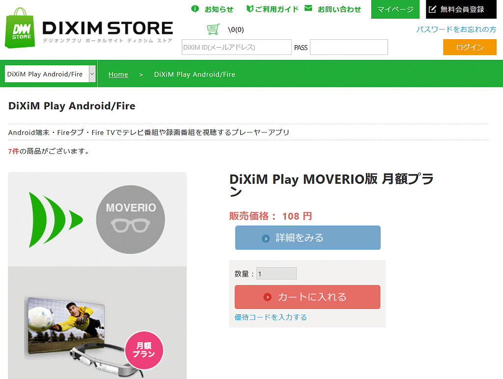503x379 pixels.
Task: Follow the Home breadcrumb link
Action: [x=118, y=74]
